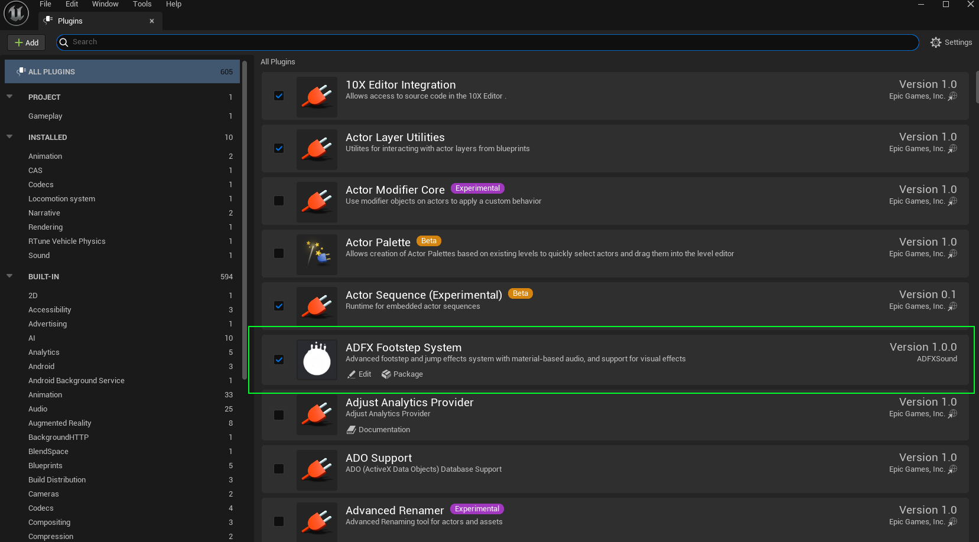979x542 pixels.
Task: Click the Plugins tab plug icon
Action: click(x=48, y=21)
